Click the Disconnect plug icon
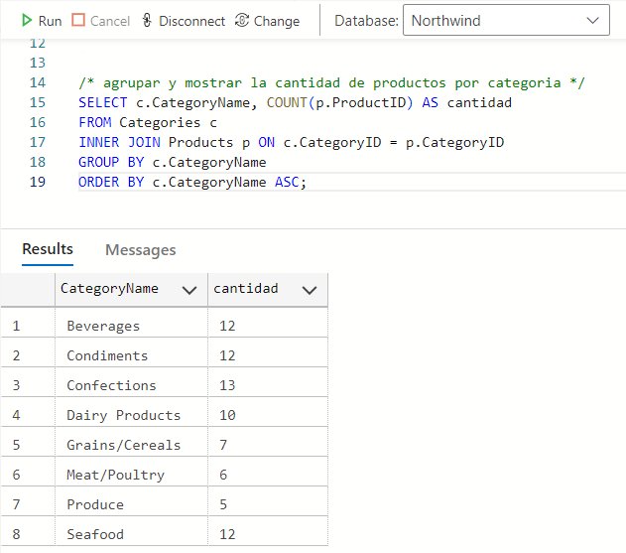This screenshot has height=553, width=626. click(148, 21)
